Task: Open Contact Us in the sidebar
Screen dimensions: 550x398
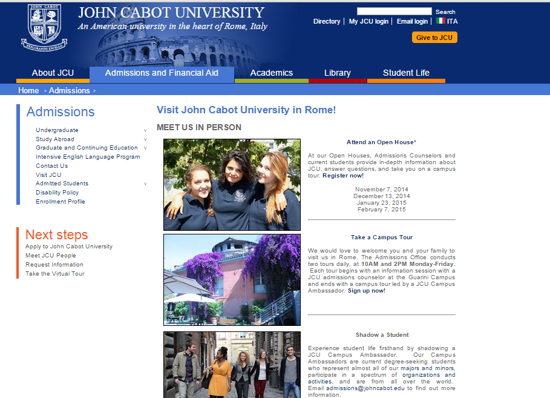Action: point(52,166)
